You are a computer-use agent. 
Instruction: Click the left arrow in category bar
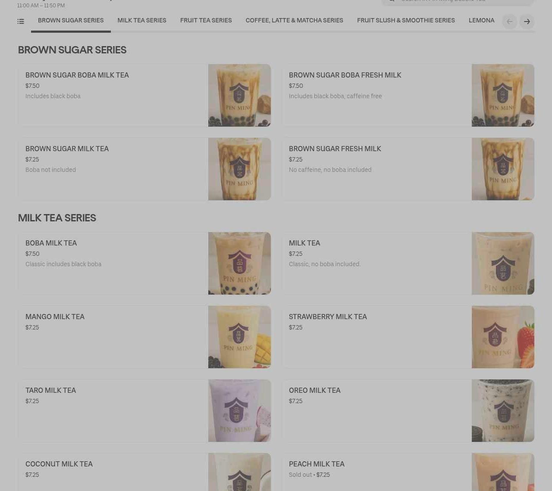(510, 22)
